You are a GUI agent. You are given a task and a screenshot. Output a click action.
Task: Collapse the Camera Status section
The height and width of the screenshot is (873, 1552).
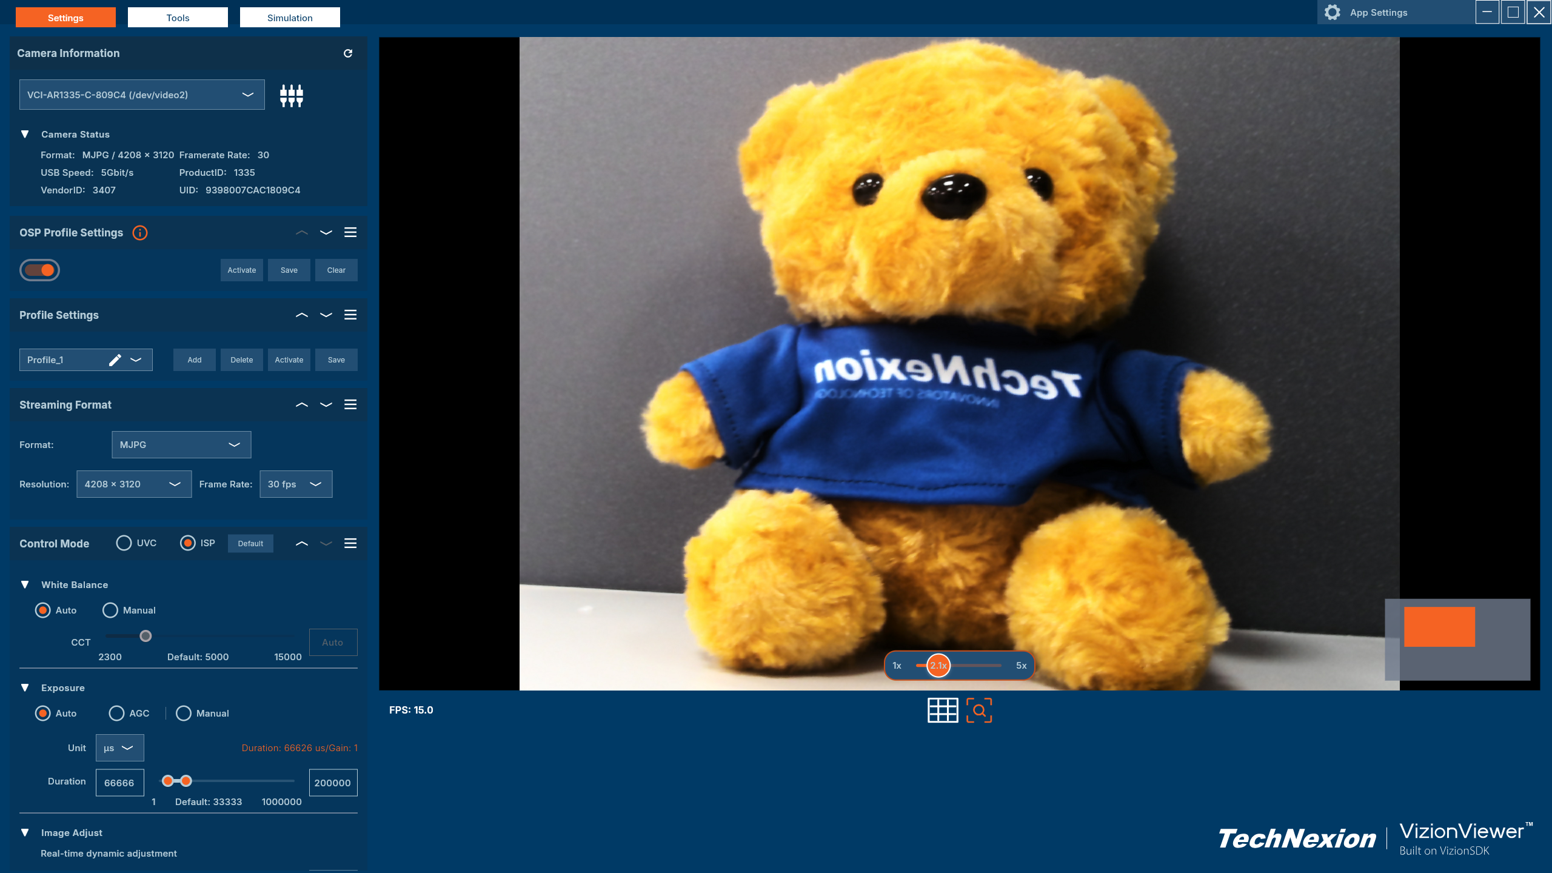pos(25,134)
